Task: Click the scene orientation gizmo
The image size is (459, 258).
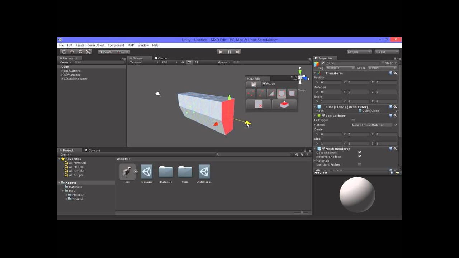Action: 301,76
